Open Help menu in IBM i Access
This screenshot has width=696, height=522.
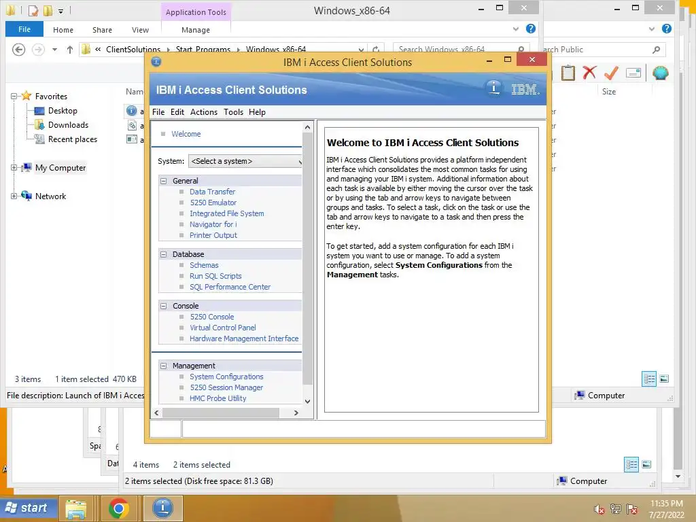pos(257,112)
